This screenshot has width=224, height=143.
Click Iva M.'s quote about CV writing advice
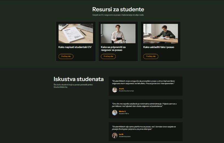144,128
